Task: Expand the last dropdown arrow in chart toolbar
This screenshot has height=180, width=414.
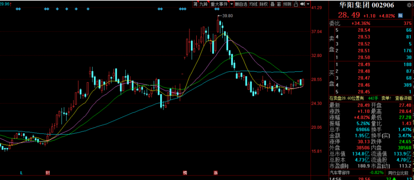Action: click(x=308, y=4)
